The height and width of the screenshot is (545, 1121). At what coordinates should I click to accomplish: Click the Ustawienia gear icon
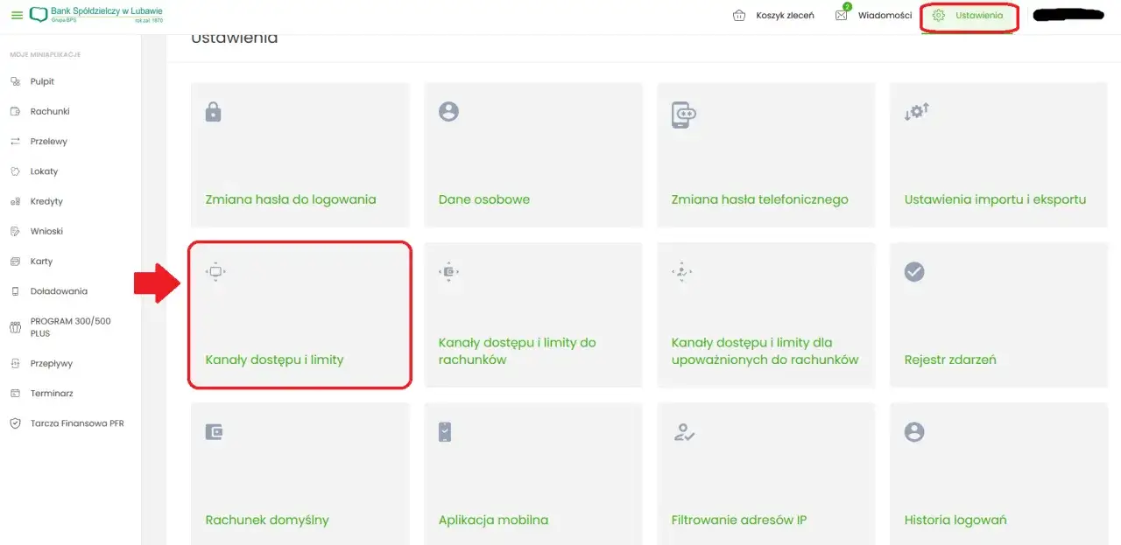[939, 16]
